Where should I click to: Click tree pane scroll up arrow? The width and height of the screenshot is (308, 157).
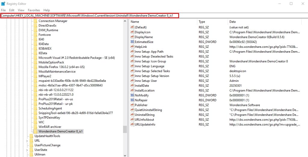(x=125, y=21)
